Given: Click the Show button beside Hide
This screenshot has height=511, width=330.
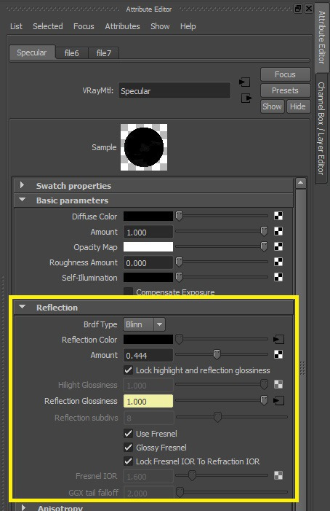Looking at the screenshot, I should coord(272,106).
